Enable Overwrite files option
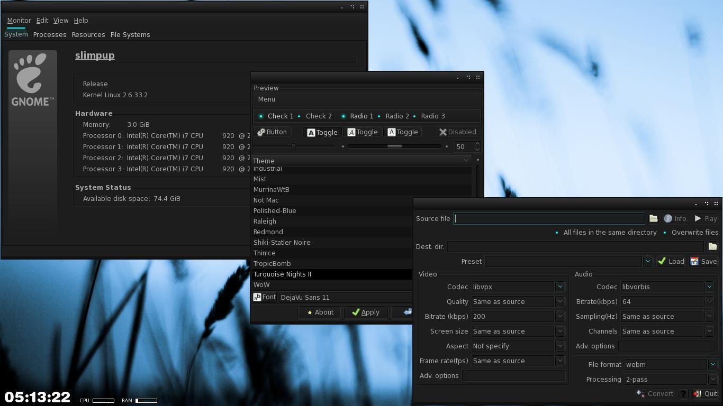Image resolution: width=723 pixels, height=406 pixels. coord(690,233)
